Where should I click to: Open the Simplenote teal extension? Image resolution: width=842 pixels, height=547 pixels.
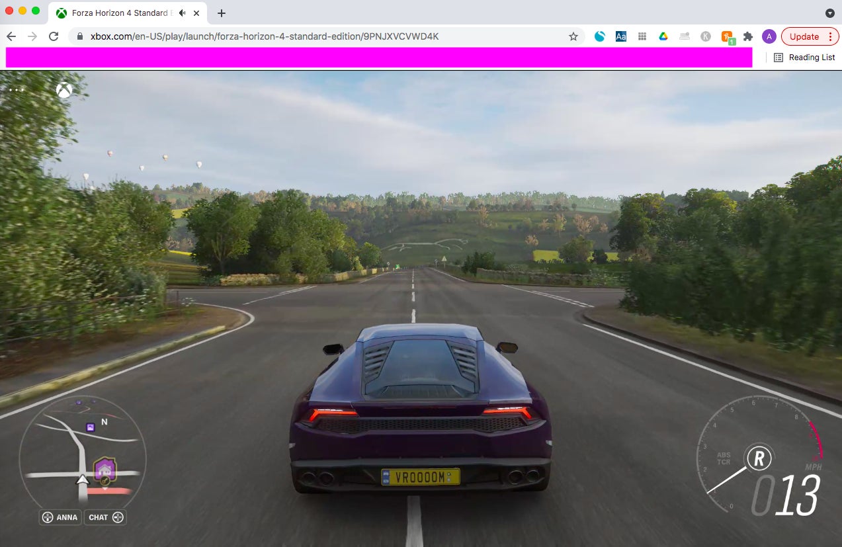point(600,36)
